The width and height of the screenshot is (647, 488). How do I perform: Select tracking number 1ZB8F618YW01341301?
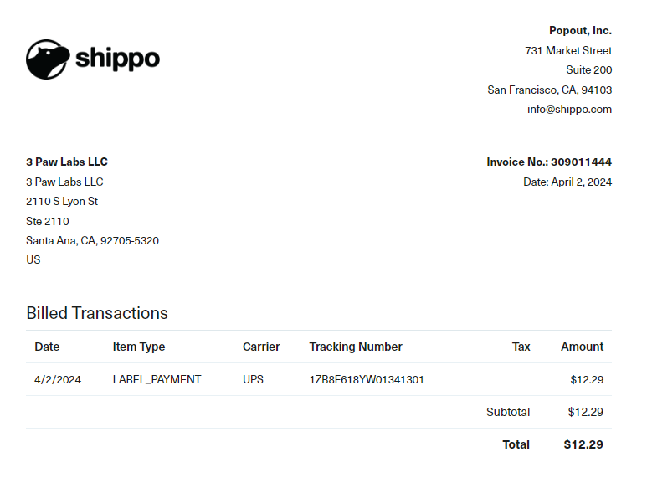click(367, 379)
